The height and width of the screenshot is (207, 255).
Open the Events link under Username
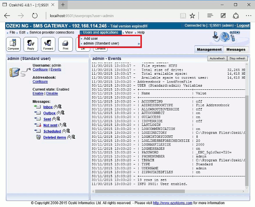pyautogui.click(x=56, y=70)
